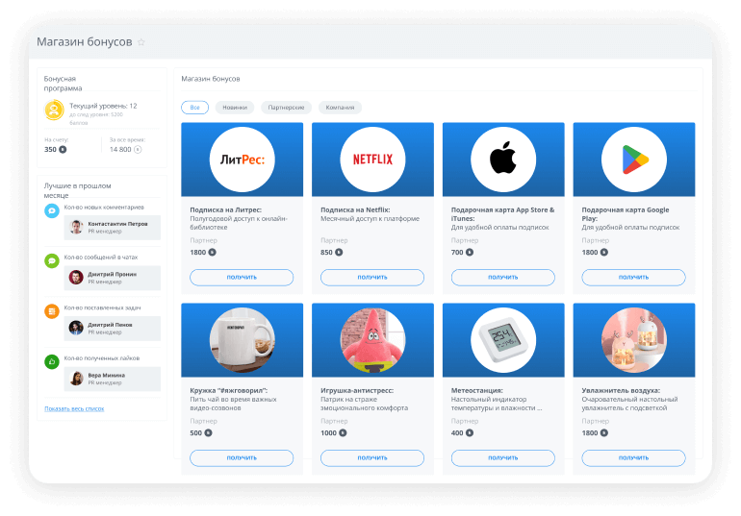This screenshot has width=741, height=516.
Task: Click the Увлажнитель воздуха: title
Action: (x=621, y=390)
